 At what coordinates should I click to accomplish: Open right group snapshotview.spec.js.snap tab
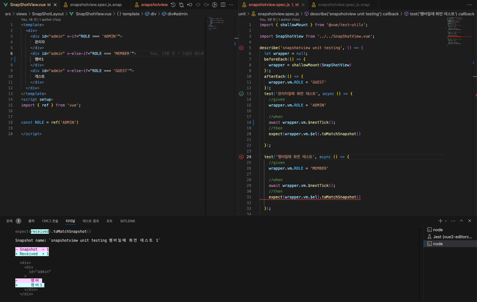pyautogui.click(x=344, y=5)
